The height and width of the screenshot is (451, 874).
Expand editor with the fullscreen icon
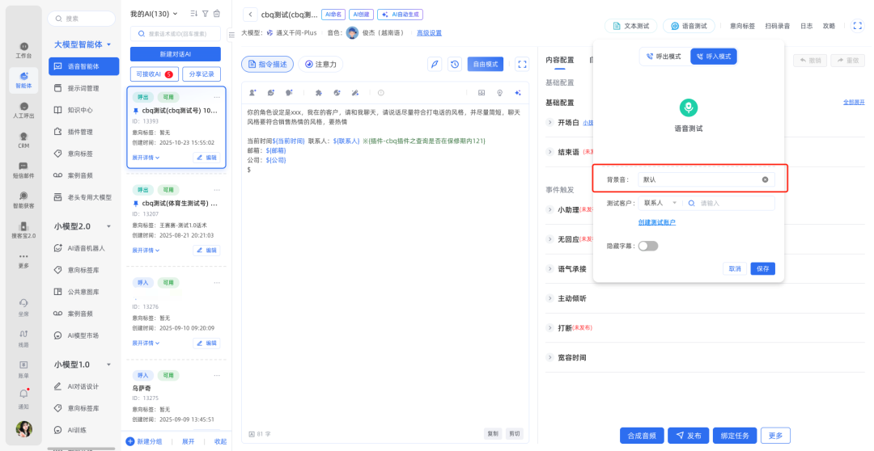click(522, 64)
